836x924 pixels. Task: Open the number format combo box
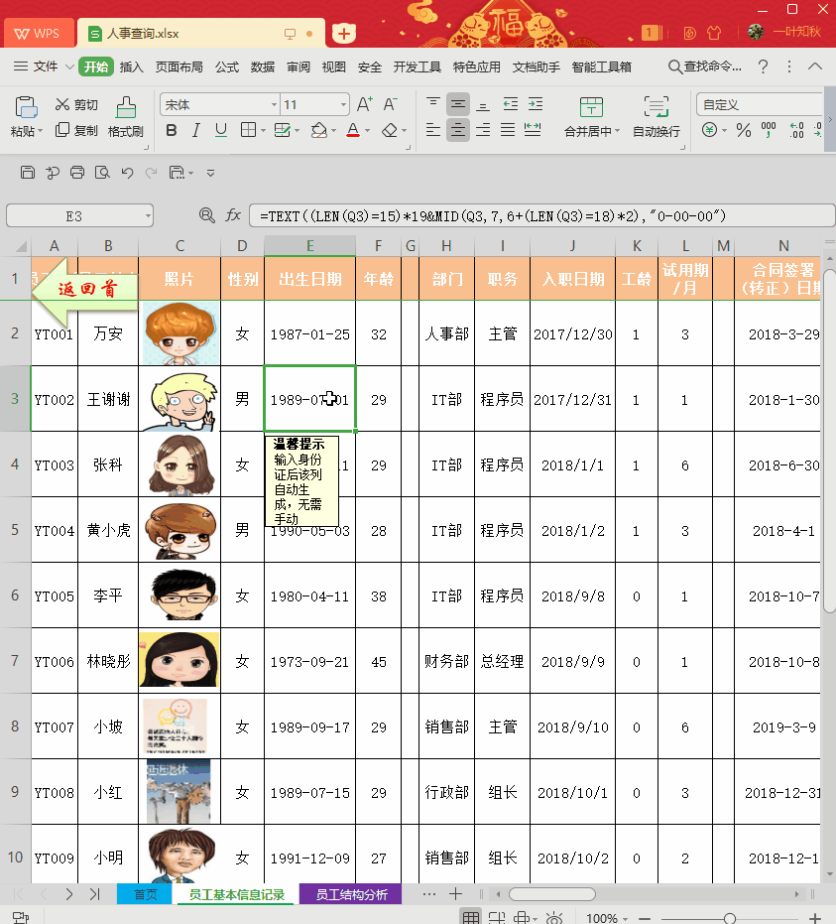point(760,105)
